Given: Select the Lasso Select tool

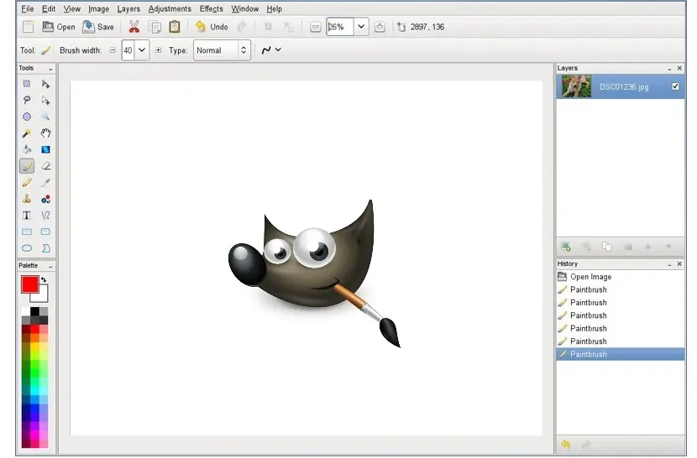Looking at the screenshot, I should (27, 101).
